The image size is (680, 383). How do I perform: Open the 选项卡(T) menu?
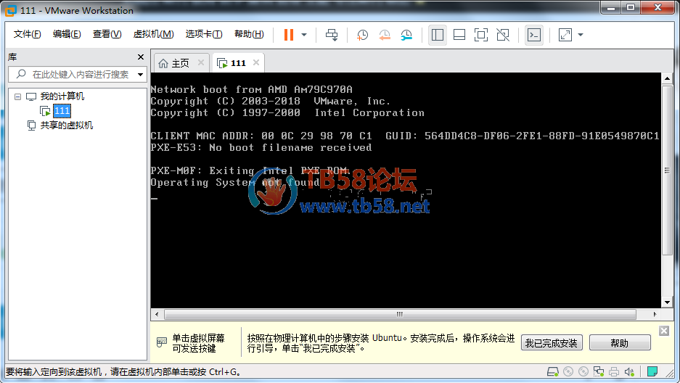pos(204,34)
